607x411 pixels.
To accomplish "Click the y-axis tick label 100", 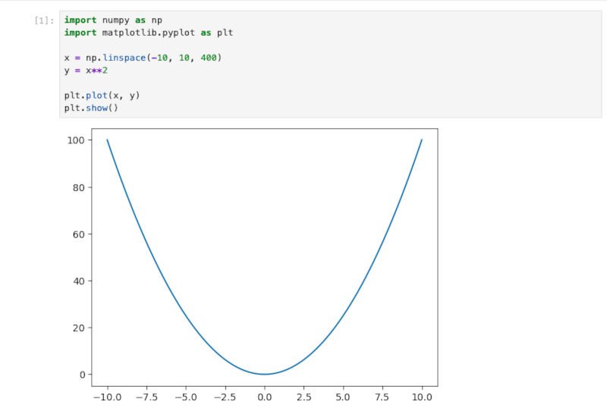I will 75,140.
